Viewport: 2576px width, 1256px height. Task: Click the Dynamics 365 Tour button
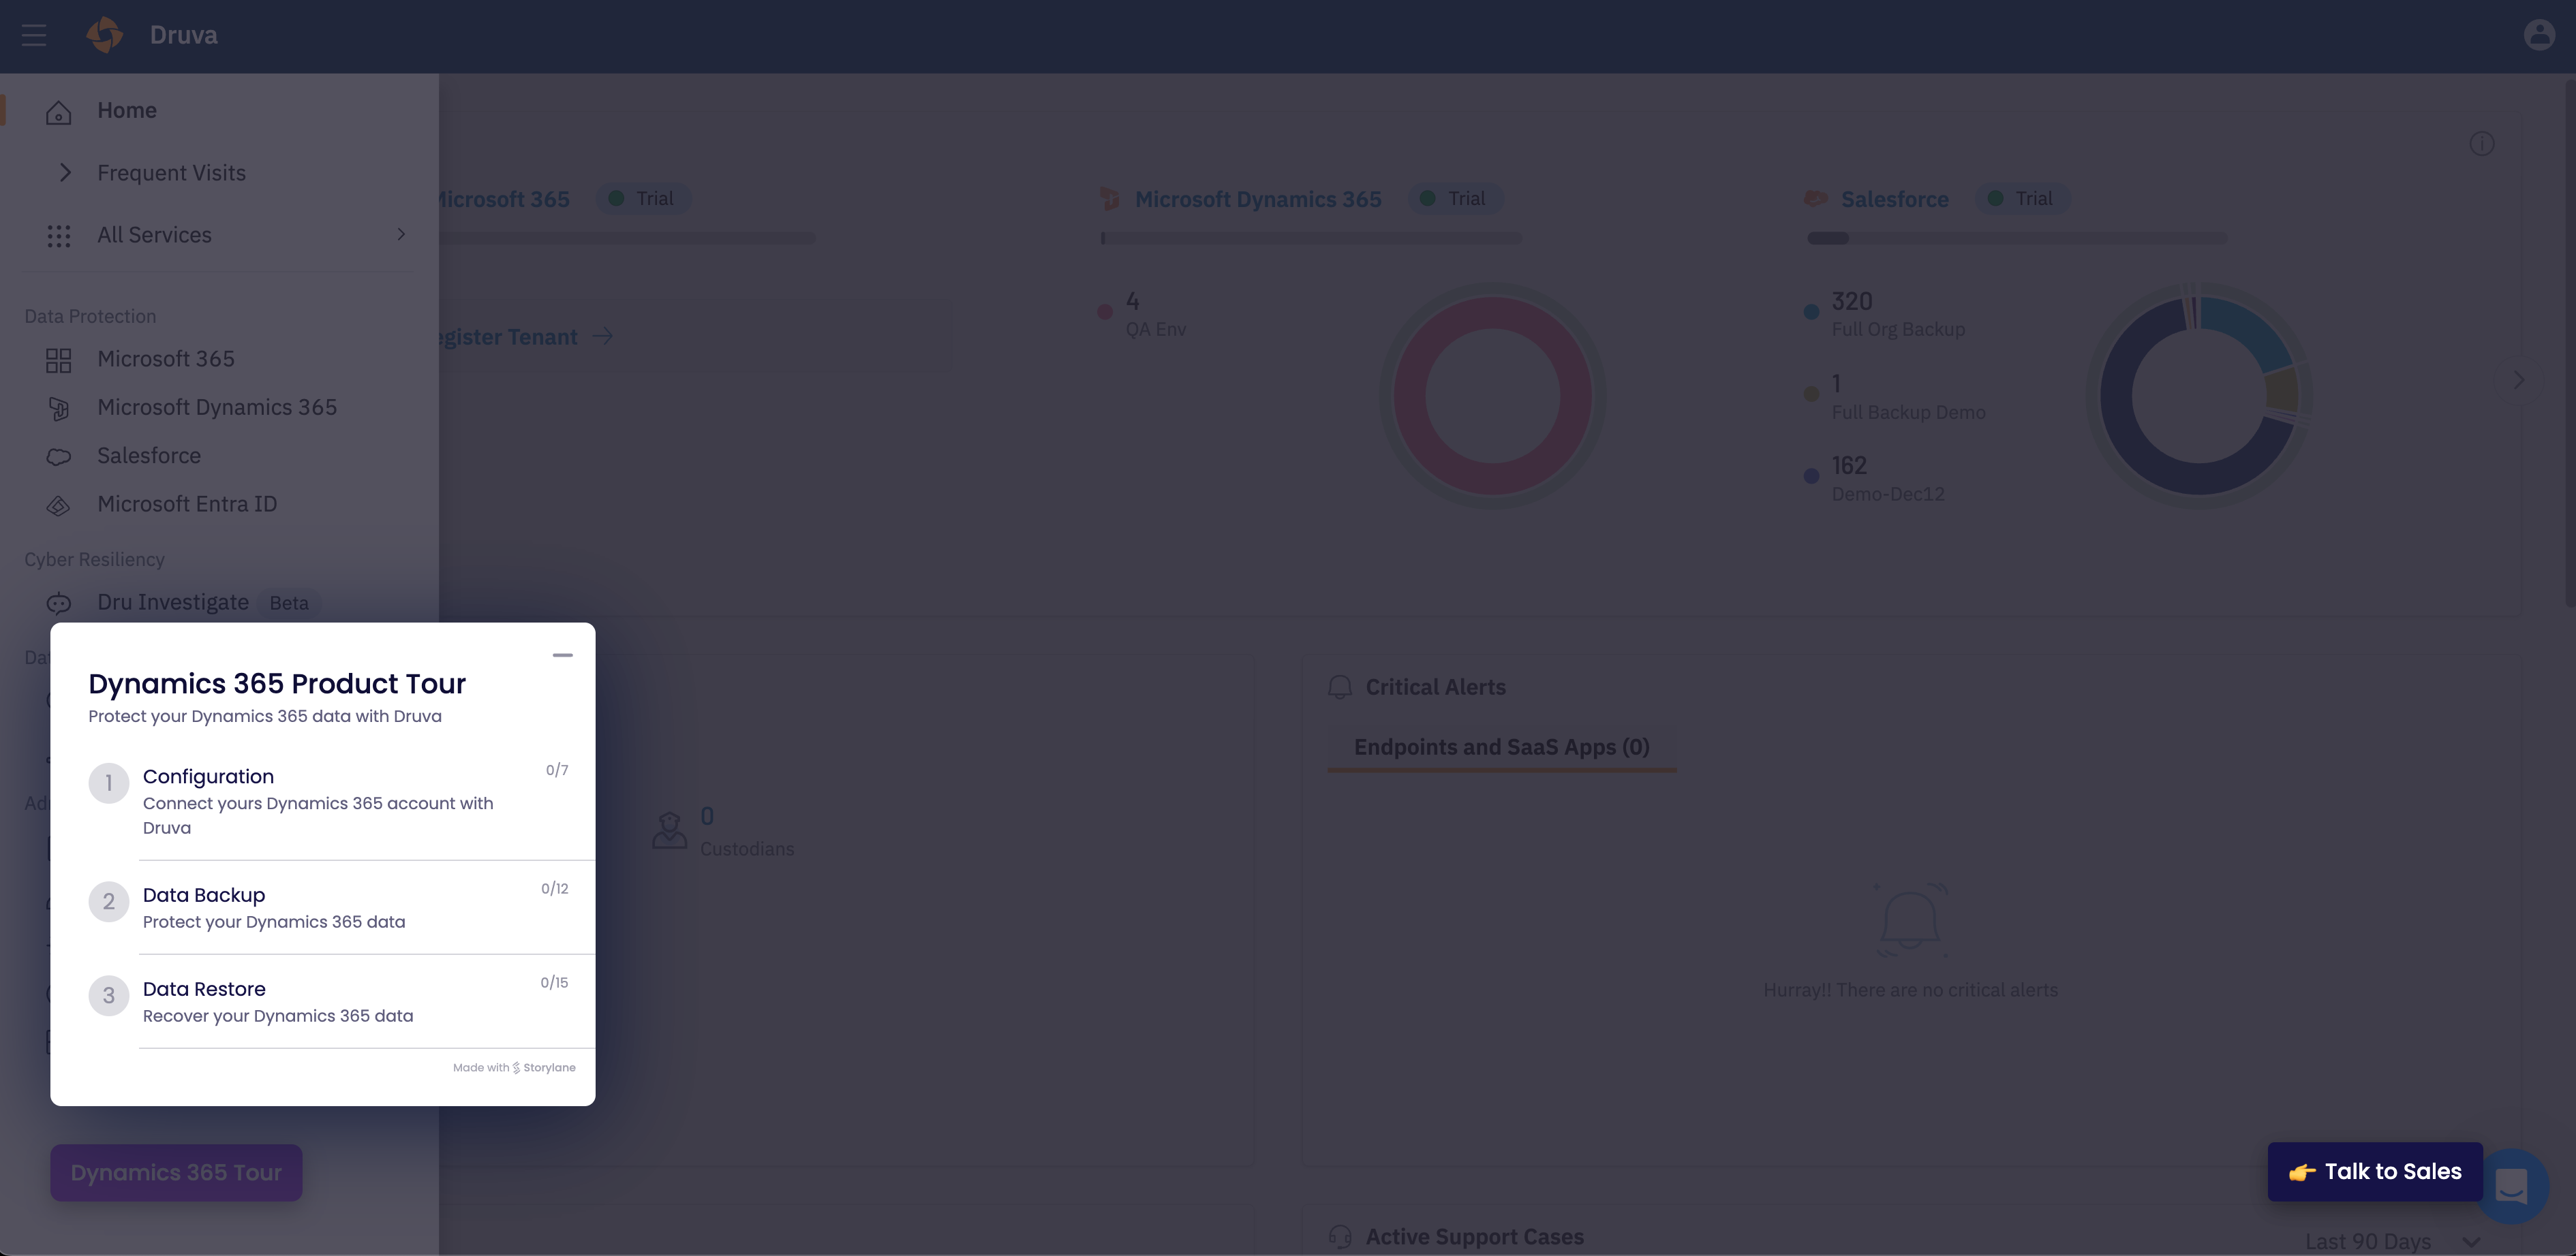[x=176, y=1173]
